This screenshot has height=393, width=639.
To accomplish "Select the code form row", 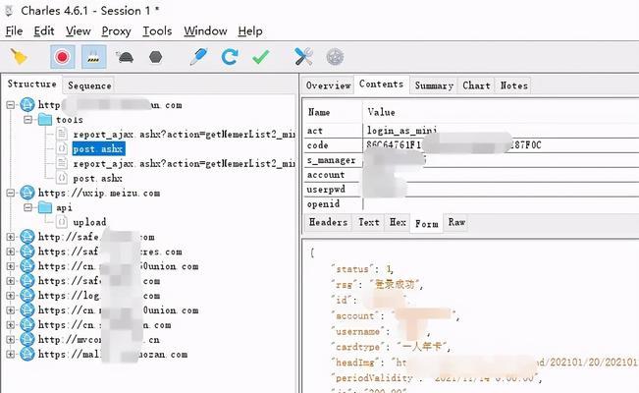I will tap(471, 145).
